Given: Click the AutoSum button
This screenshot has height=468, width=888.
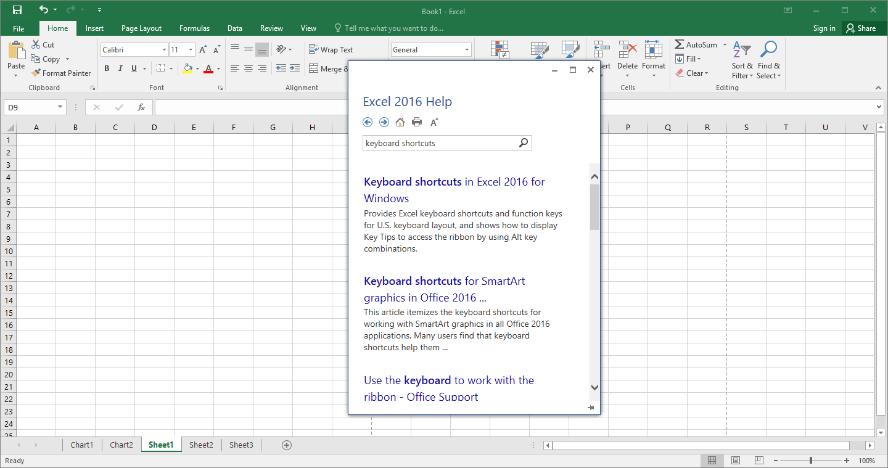Looking at the screenshot, I should click(696, 45).
